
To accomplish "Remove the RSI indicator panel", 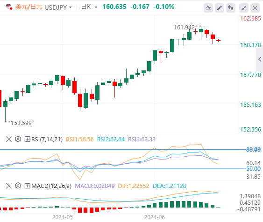I will 9,139.
